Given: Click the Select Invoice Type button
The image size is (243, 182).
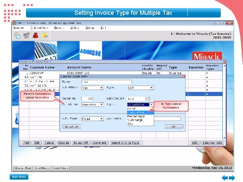Looking at the screenshot, I should [125, 143].
